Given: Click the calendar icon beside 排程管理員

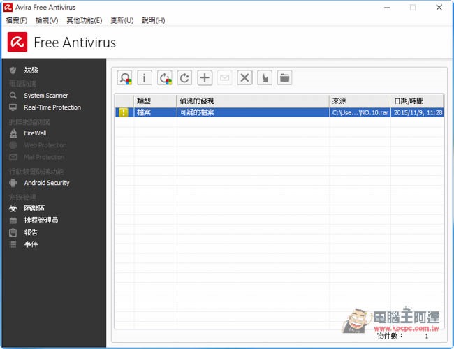Looking at the screenshot, I should (x=13, y=221).
